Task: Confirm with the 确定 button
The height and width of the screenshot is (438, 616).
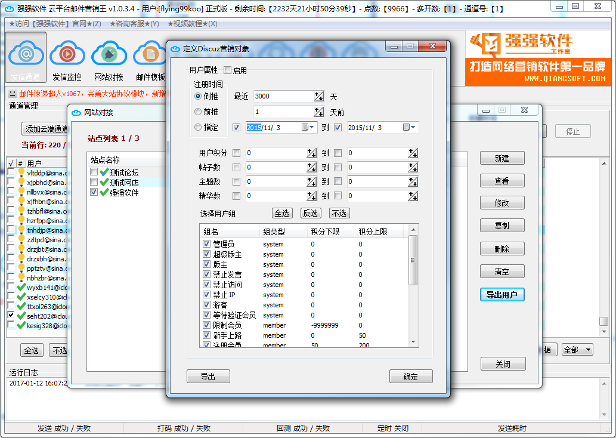Action: point(411,377)
